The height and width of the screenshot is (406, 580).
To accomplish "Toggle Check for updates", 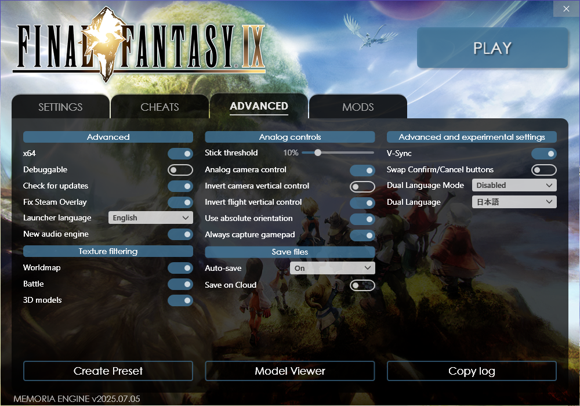I will [180, 186].
